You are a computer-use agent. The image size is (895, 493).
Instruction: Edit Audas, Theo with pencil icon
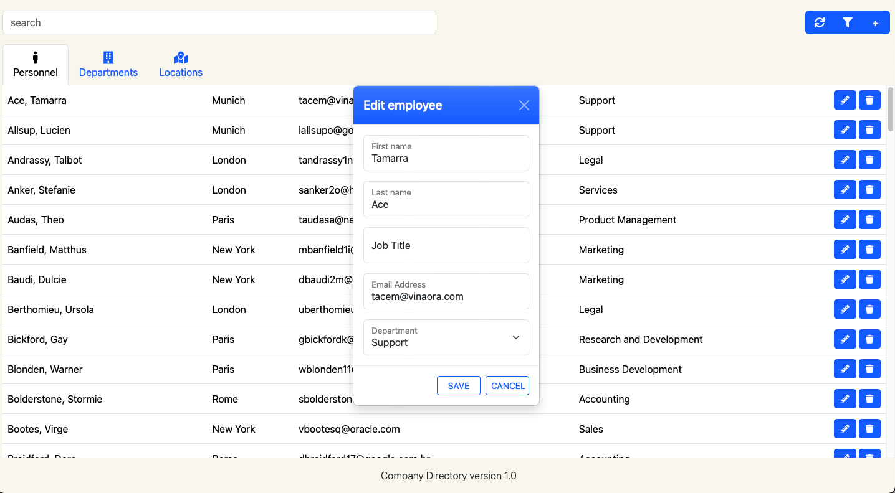[x=845, y=220]
